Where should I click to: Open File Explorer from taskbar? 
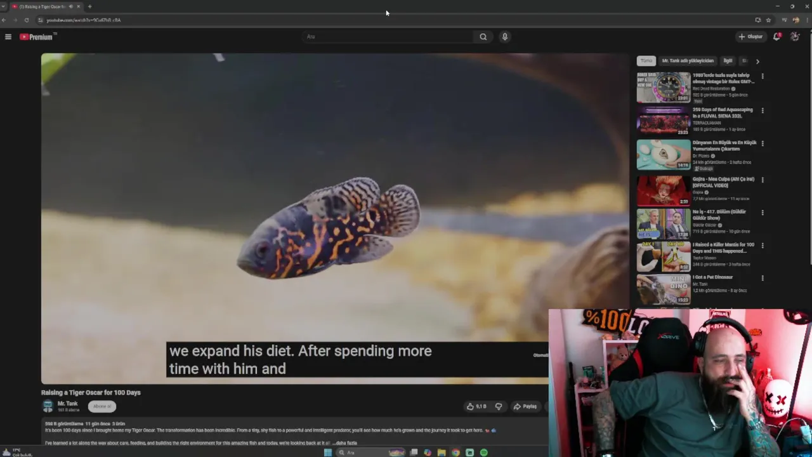pos(442,453)
